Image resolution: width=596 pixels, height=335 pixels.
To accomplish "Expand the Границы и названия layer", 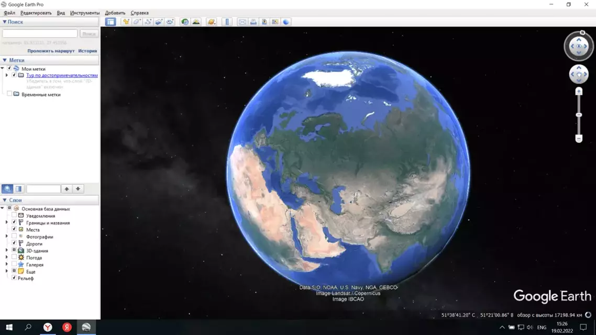I will (6, 222).
